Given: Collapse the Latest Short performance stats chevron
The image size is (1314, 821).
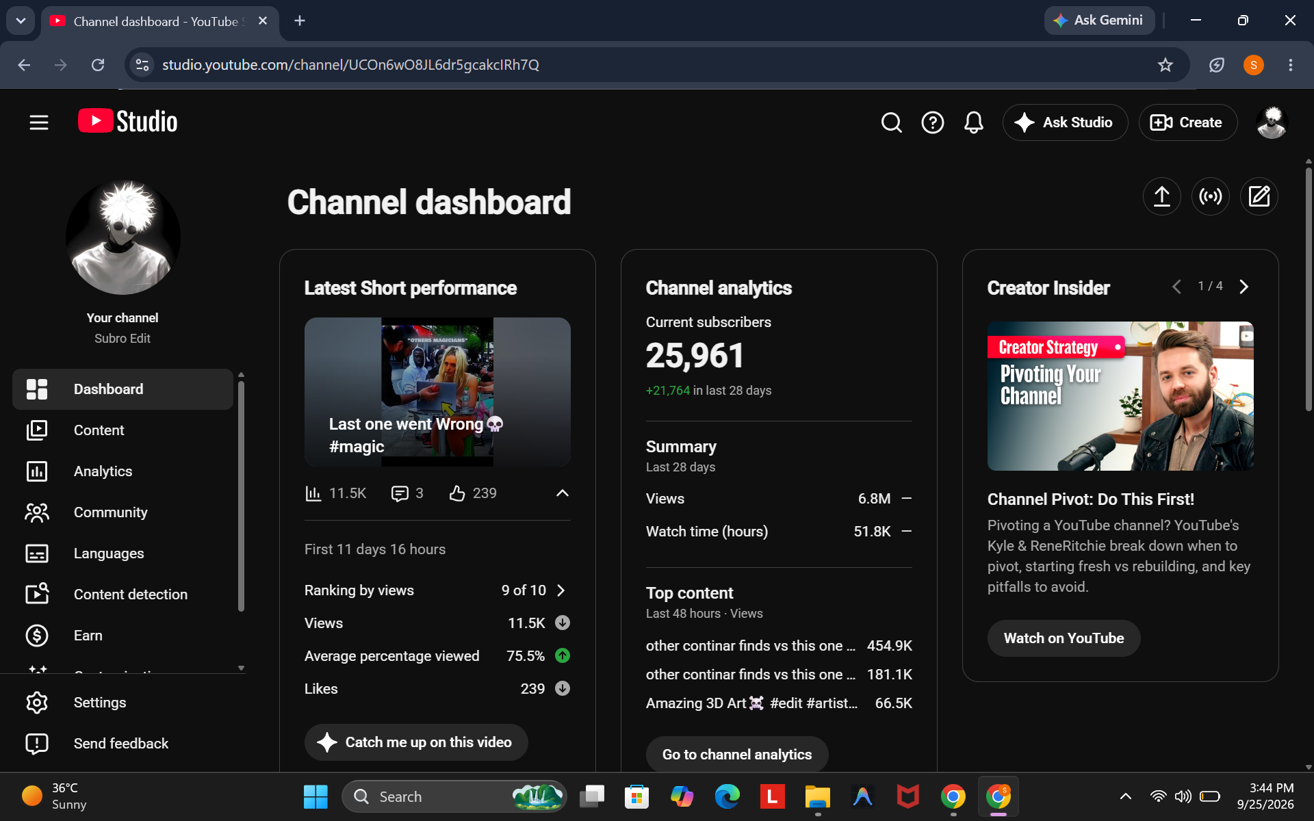Looking at the screenshot, I should pos(563,493).
